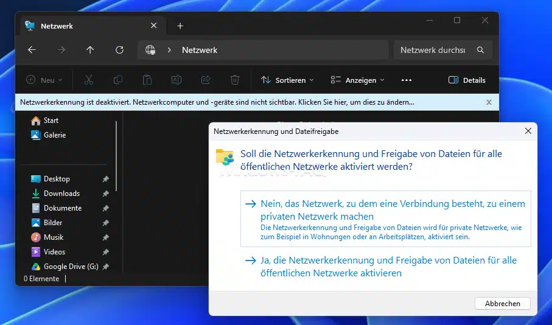Click the network globe icon in address bar
Image resolution: width=552 pixels, height=325 pixels.
(x=150, y=50)
